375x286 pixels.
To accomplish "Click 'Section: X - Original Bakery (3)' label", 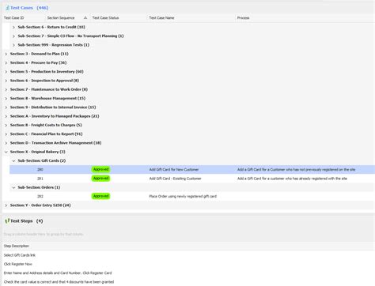I will tap(38, 152).
